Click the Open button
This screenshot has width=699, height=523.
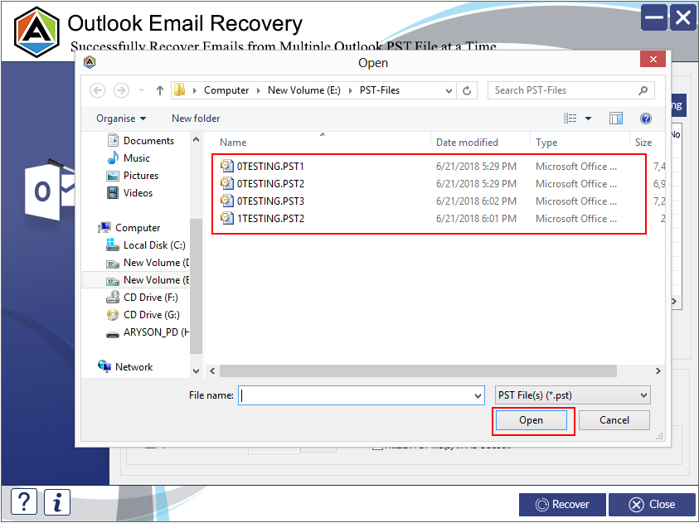531,420
